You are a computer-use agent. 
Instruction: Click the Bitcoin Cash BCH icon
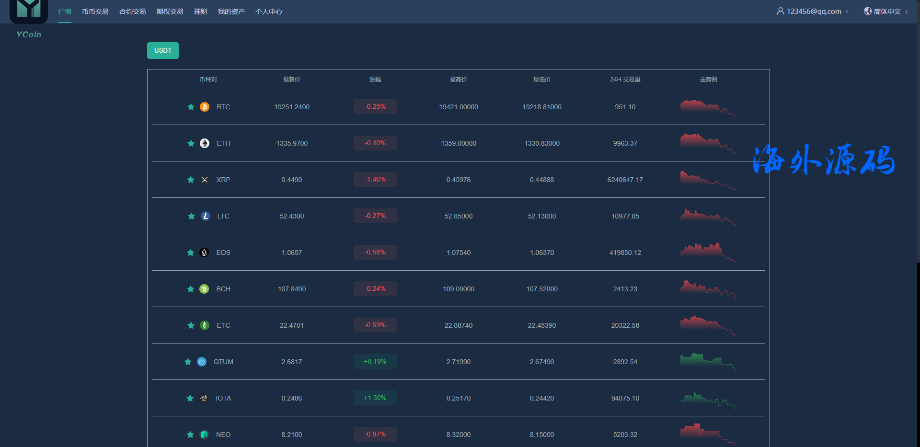[x=204, y=289]
